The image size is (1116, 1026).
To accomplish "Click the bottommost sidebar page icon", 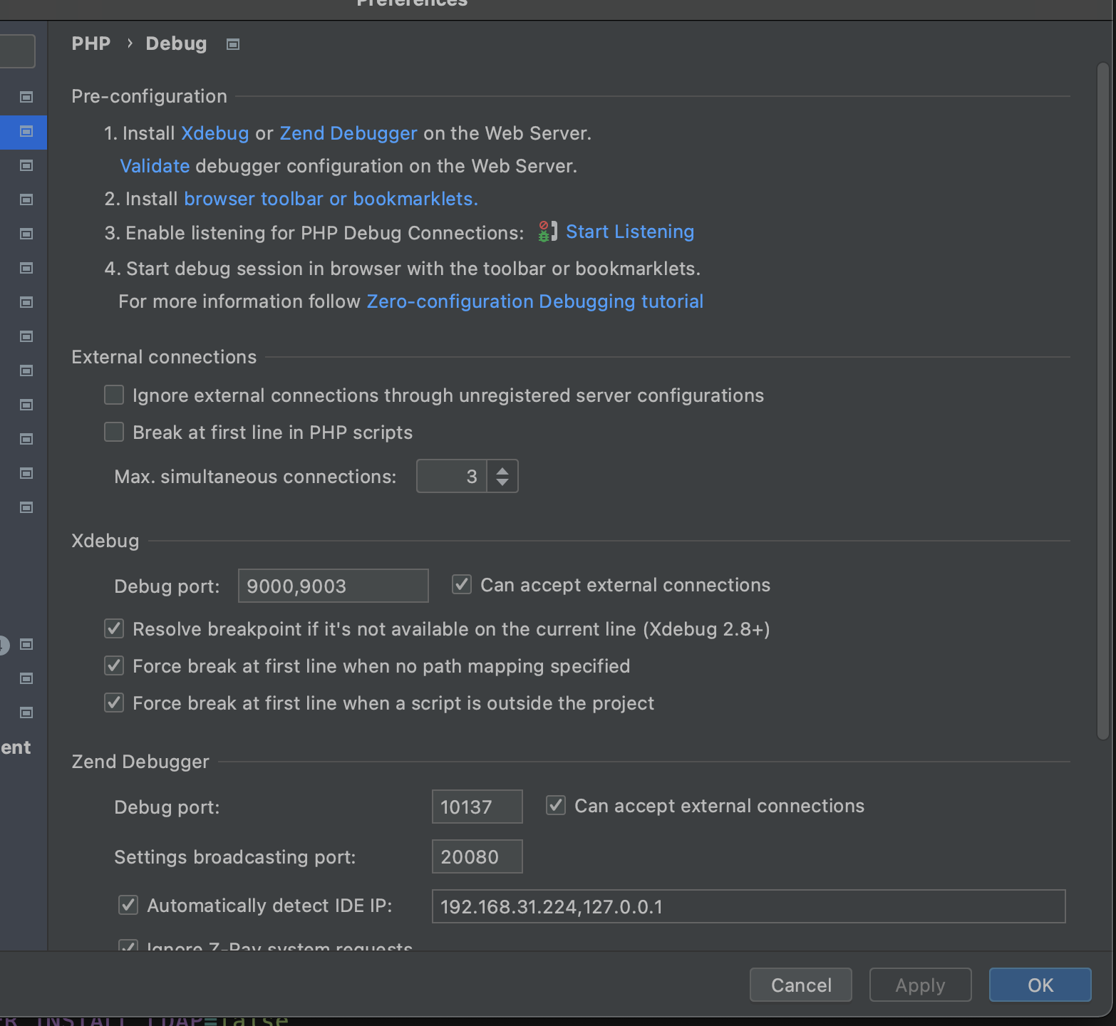I will [26, 712].
